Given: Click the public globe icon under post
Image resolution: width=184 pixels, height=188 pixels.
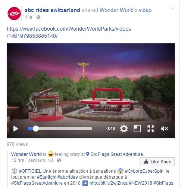Looking at the screenshot, I should (x=38, y=17).
